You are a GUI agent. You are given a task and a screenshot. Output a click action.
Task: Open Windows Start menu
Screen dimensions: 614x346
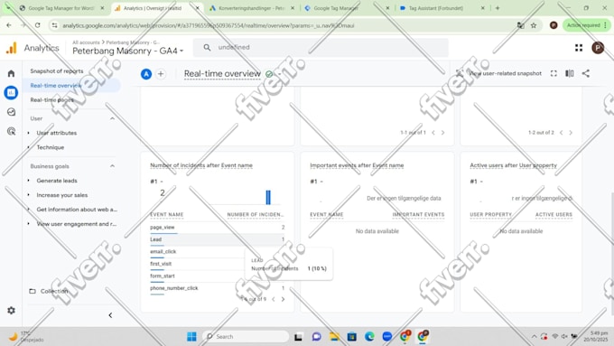[x=191, y=336]
